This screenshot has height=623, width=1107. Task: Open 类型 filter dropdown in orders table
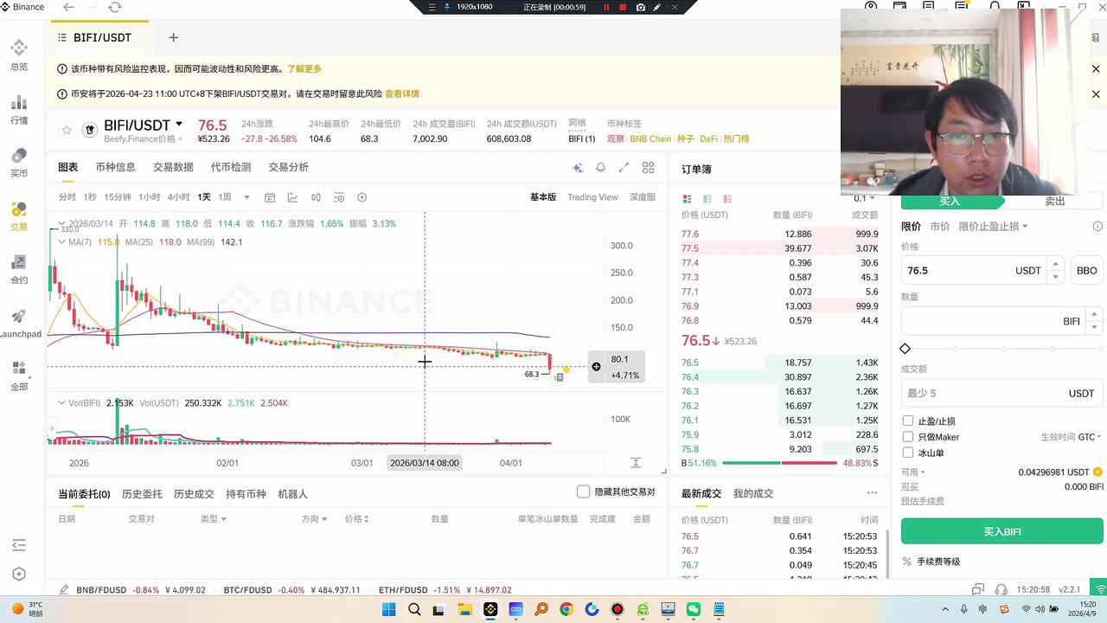[213, 519]
